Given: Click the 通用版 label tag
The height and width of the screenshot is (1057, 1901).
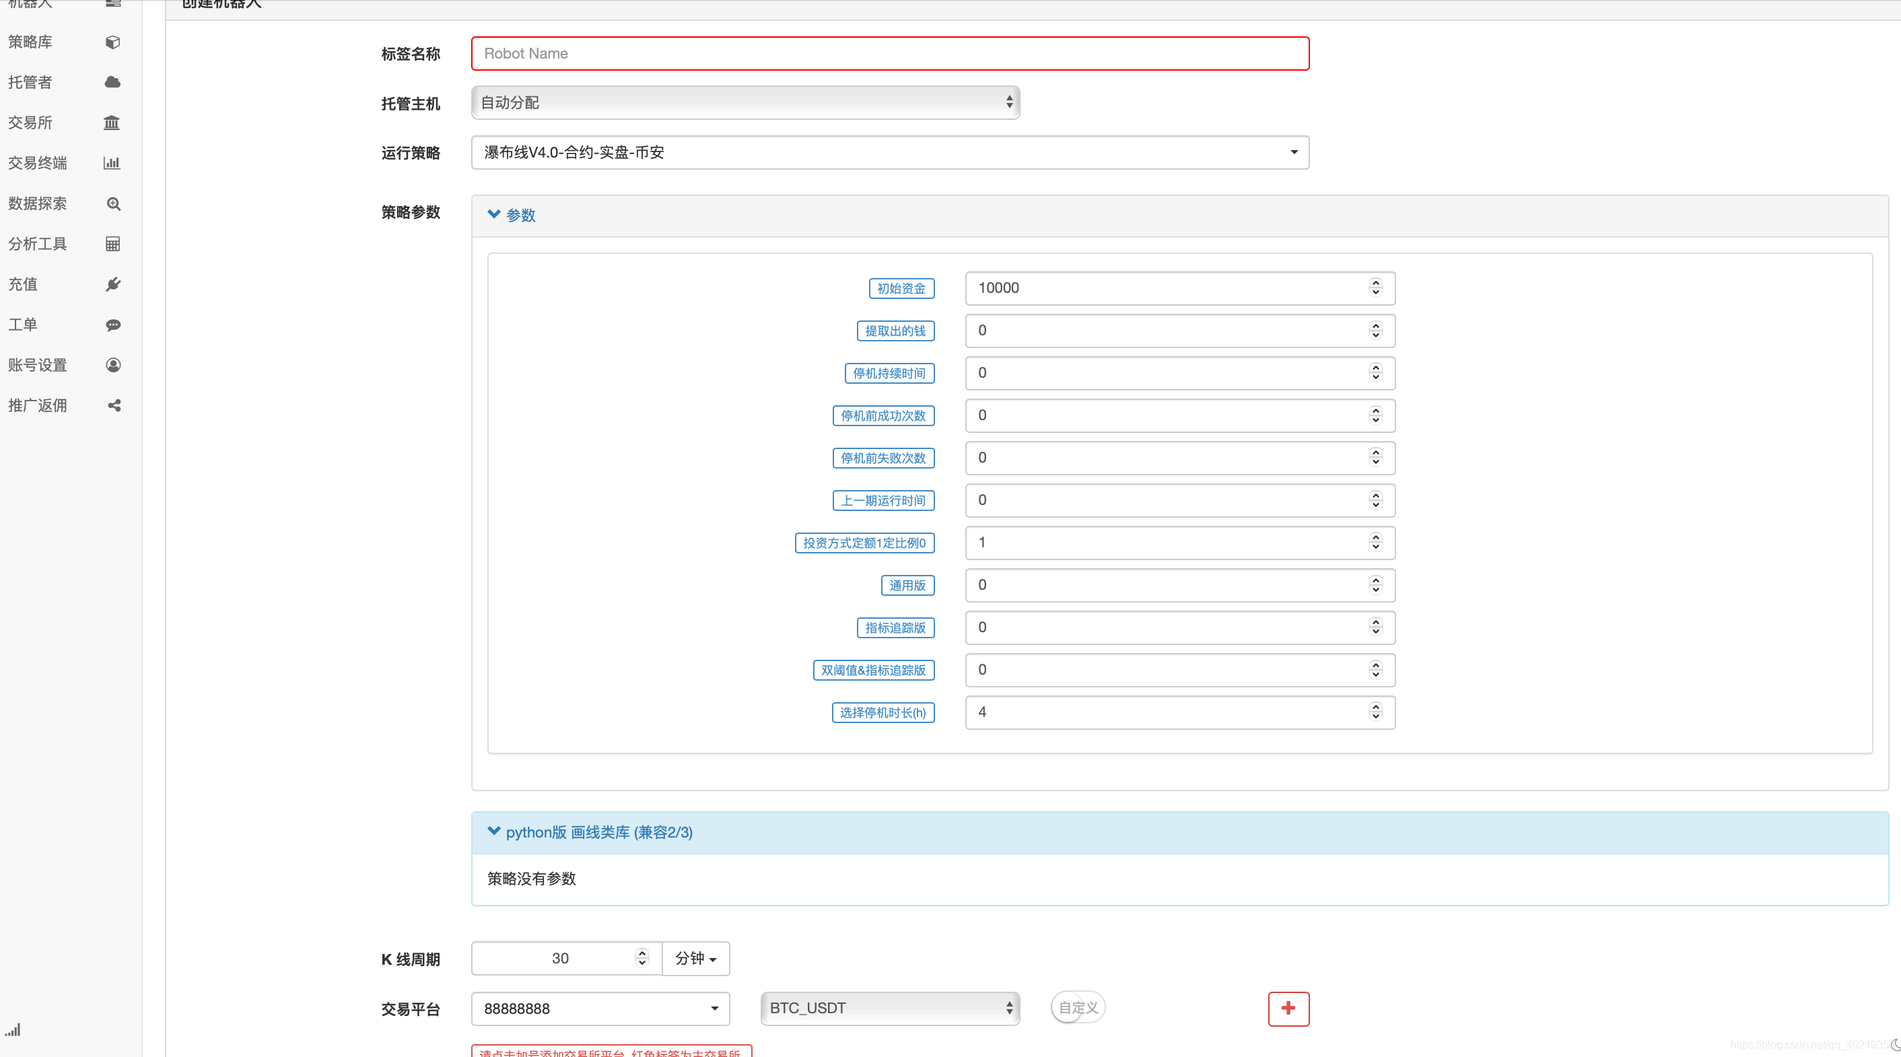Looking at the screenshot, I should point(907,585).
